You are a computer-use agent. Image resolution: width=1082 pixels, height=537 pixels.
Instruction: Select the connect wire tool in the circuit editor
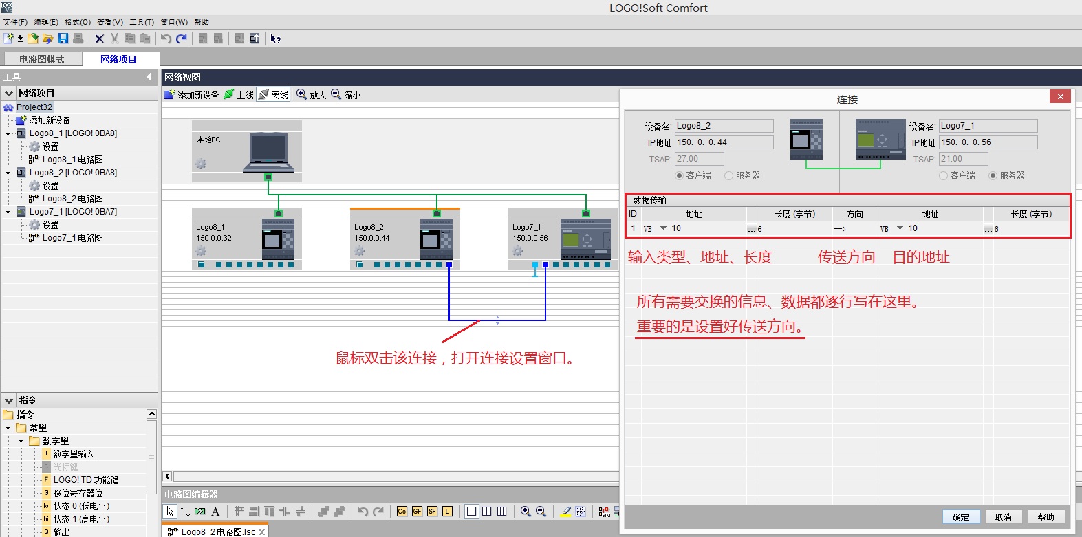click(x=185, y=512)
